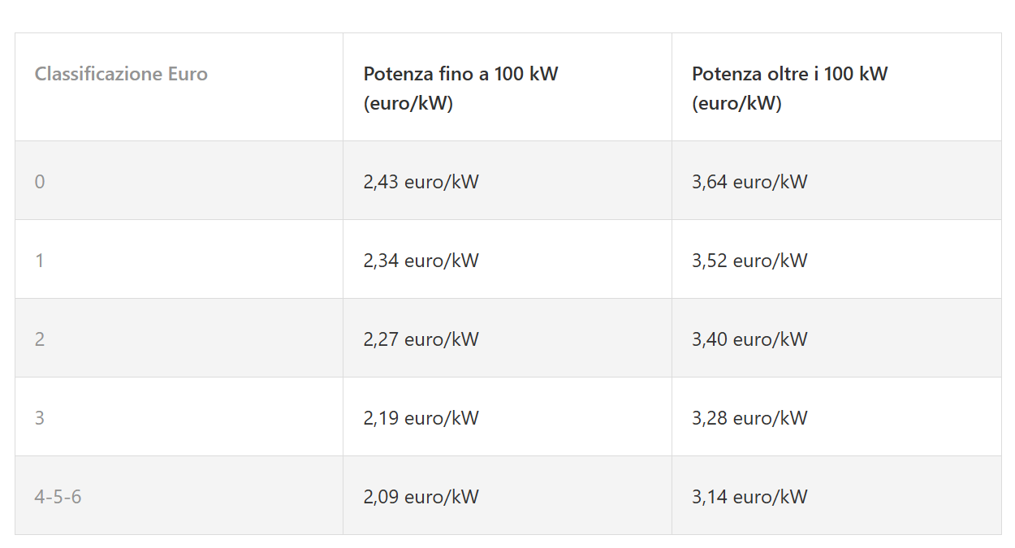Click the 2,43 euro/kW value
Image resolution: width=1015 pixels, height=548 pixels.
click(421, 182)
